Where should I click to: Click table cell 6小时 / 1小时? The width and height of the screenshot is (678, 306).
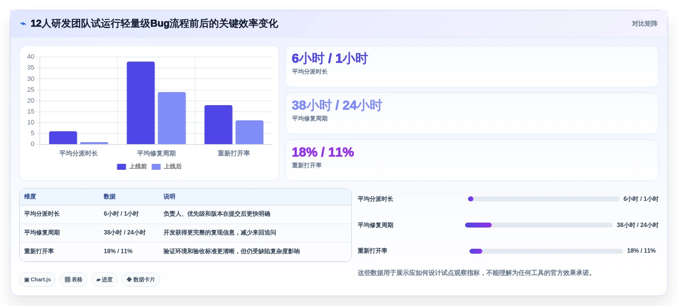(x=121, y=214)
